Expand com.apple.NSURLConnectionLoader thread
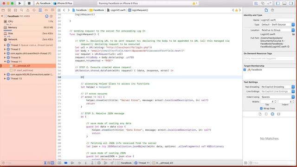297x167 pixels. click(5, 74)
